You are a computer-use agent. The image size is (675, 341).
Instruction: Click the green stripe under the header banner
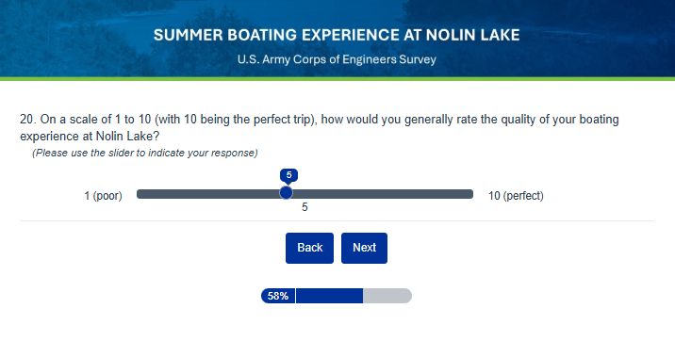pos(337,79)
